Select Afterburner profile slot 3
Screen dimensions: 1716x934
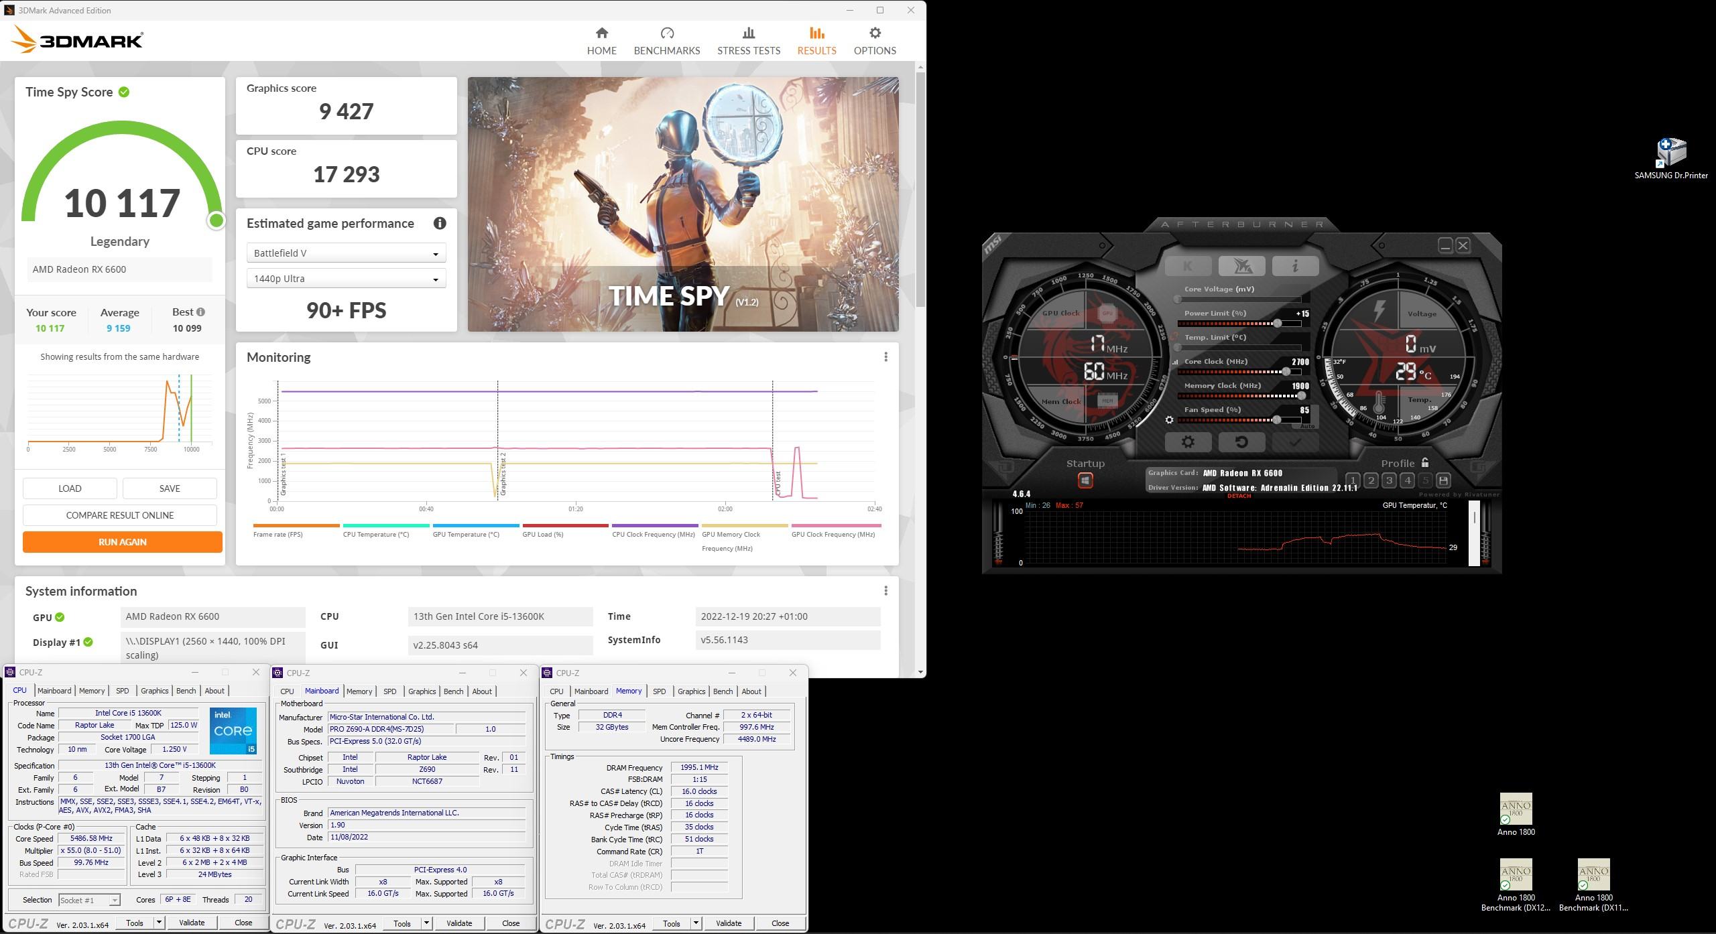tap(1389, 480)
